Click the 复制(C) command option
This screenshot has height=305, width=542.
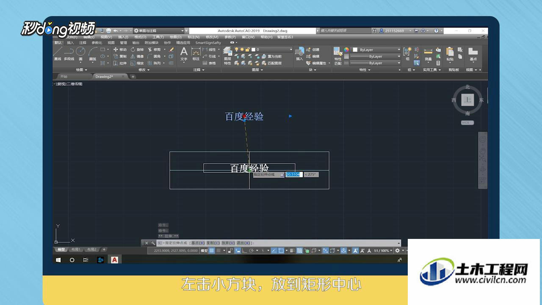tap(213, 243)
